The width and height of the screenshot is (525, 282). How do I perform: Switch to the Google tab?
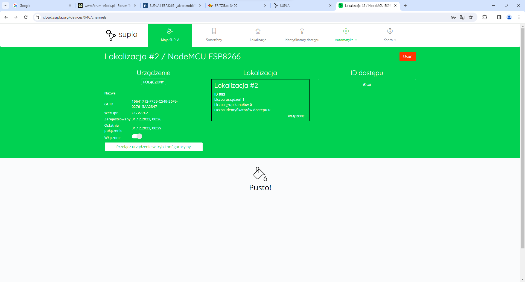(42, 5)
